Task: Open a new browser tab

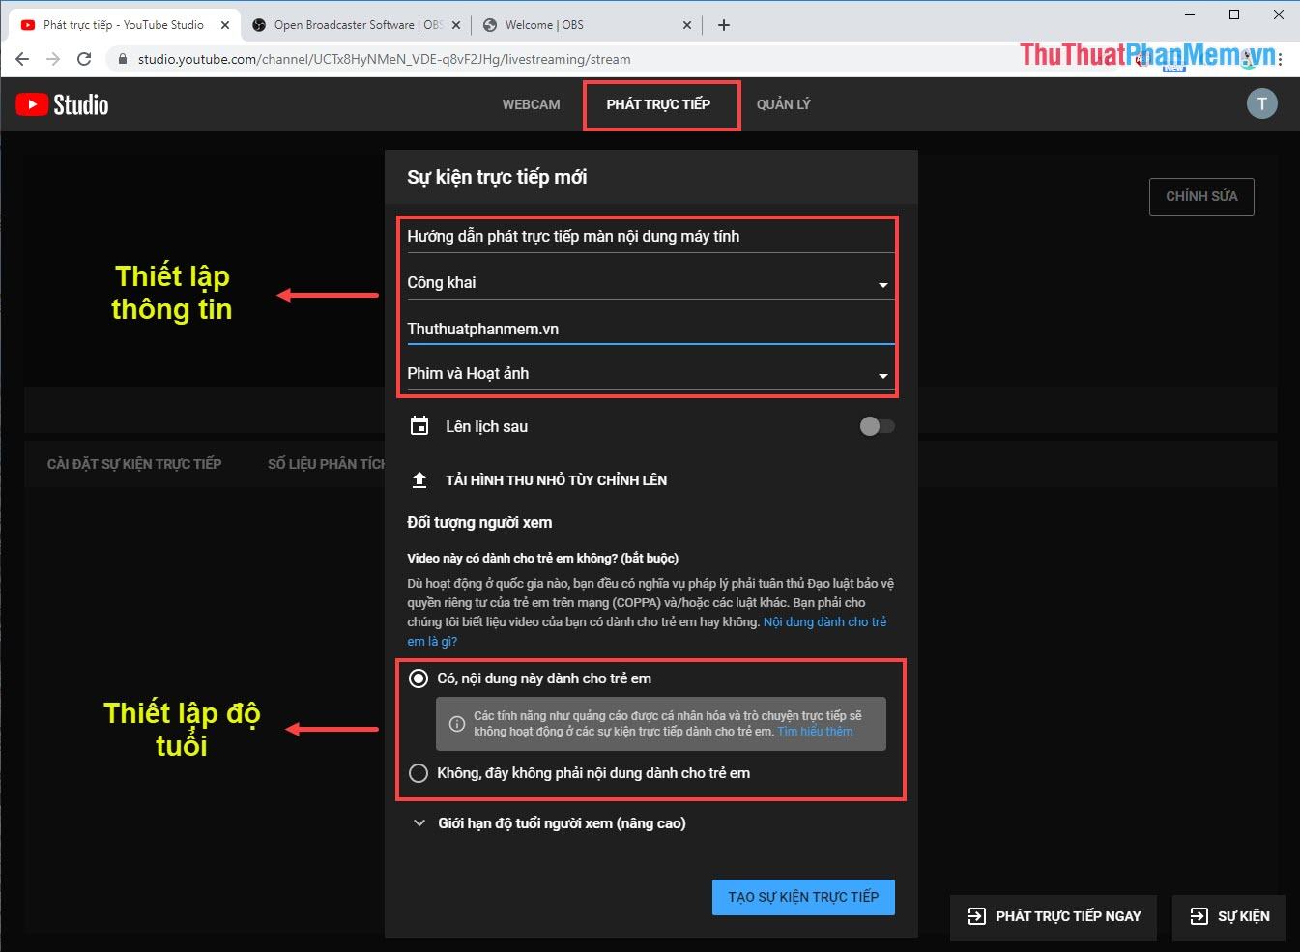Action: (x=724, y=25)
